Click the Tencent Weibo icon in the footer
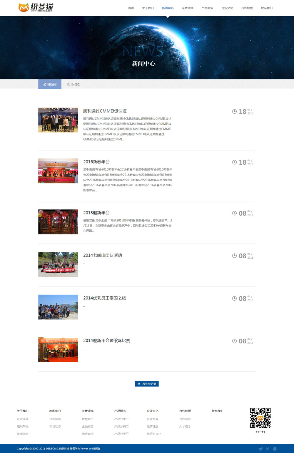 point(268,449)
